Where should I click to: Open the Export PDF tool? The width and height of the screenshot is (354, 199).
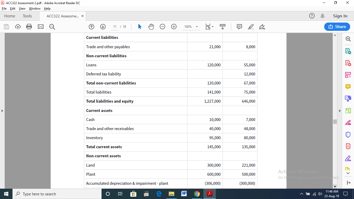pos(348,51)
